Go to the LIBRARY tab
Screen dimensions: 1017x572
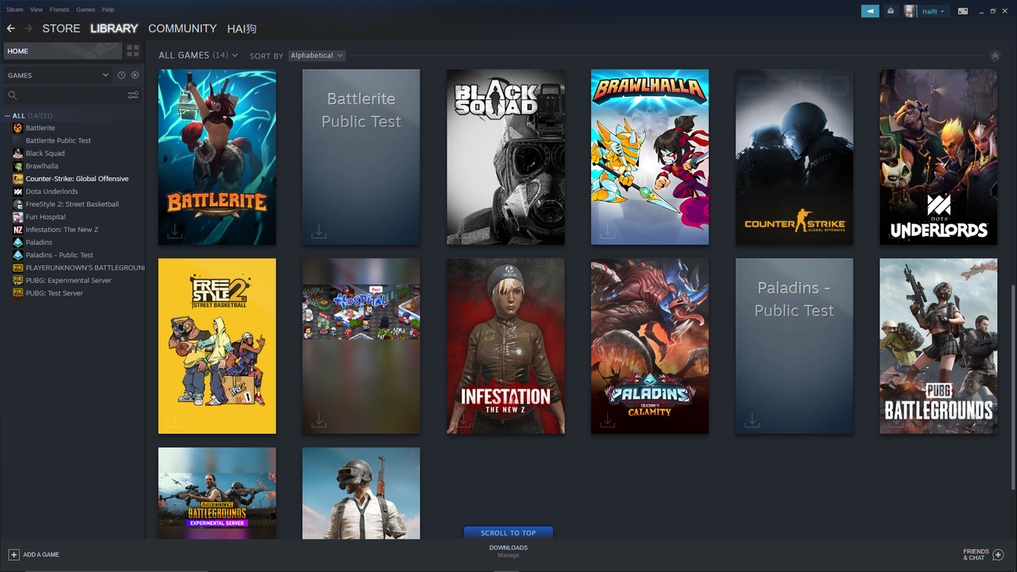coord(114,29)
